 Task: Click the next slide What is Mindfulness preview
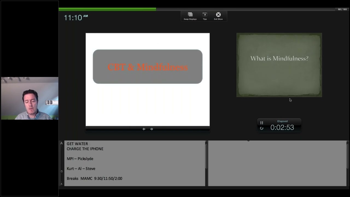point(279,65)
